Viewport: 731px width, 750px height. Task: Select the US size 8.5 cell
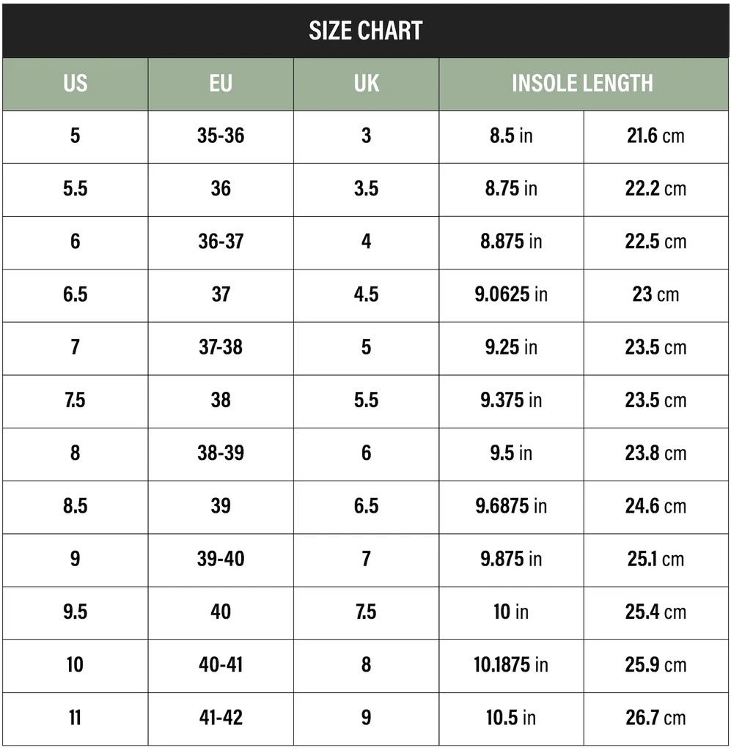75,506
